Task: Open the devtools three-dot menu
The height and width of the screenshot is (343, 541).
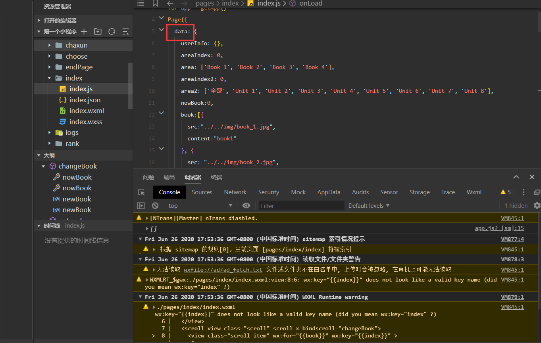Action: pyautogui.click(x=524, y=192)
